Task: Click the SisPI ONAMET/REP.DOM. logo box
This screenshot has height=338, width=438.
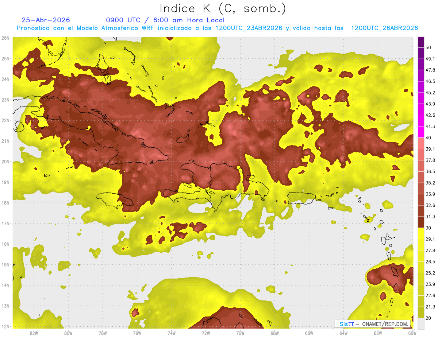Action: click(372, 324)
